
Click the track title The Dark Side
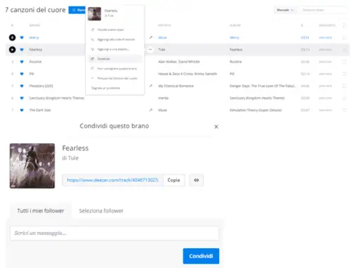tap(40, 110)
